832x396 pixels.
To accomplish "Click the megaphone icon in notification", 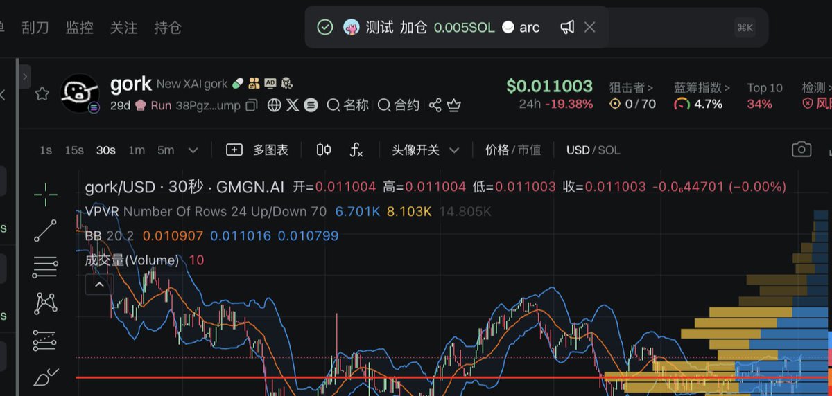I will click(x=567, y=27).
